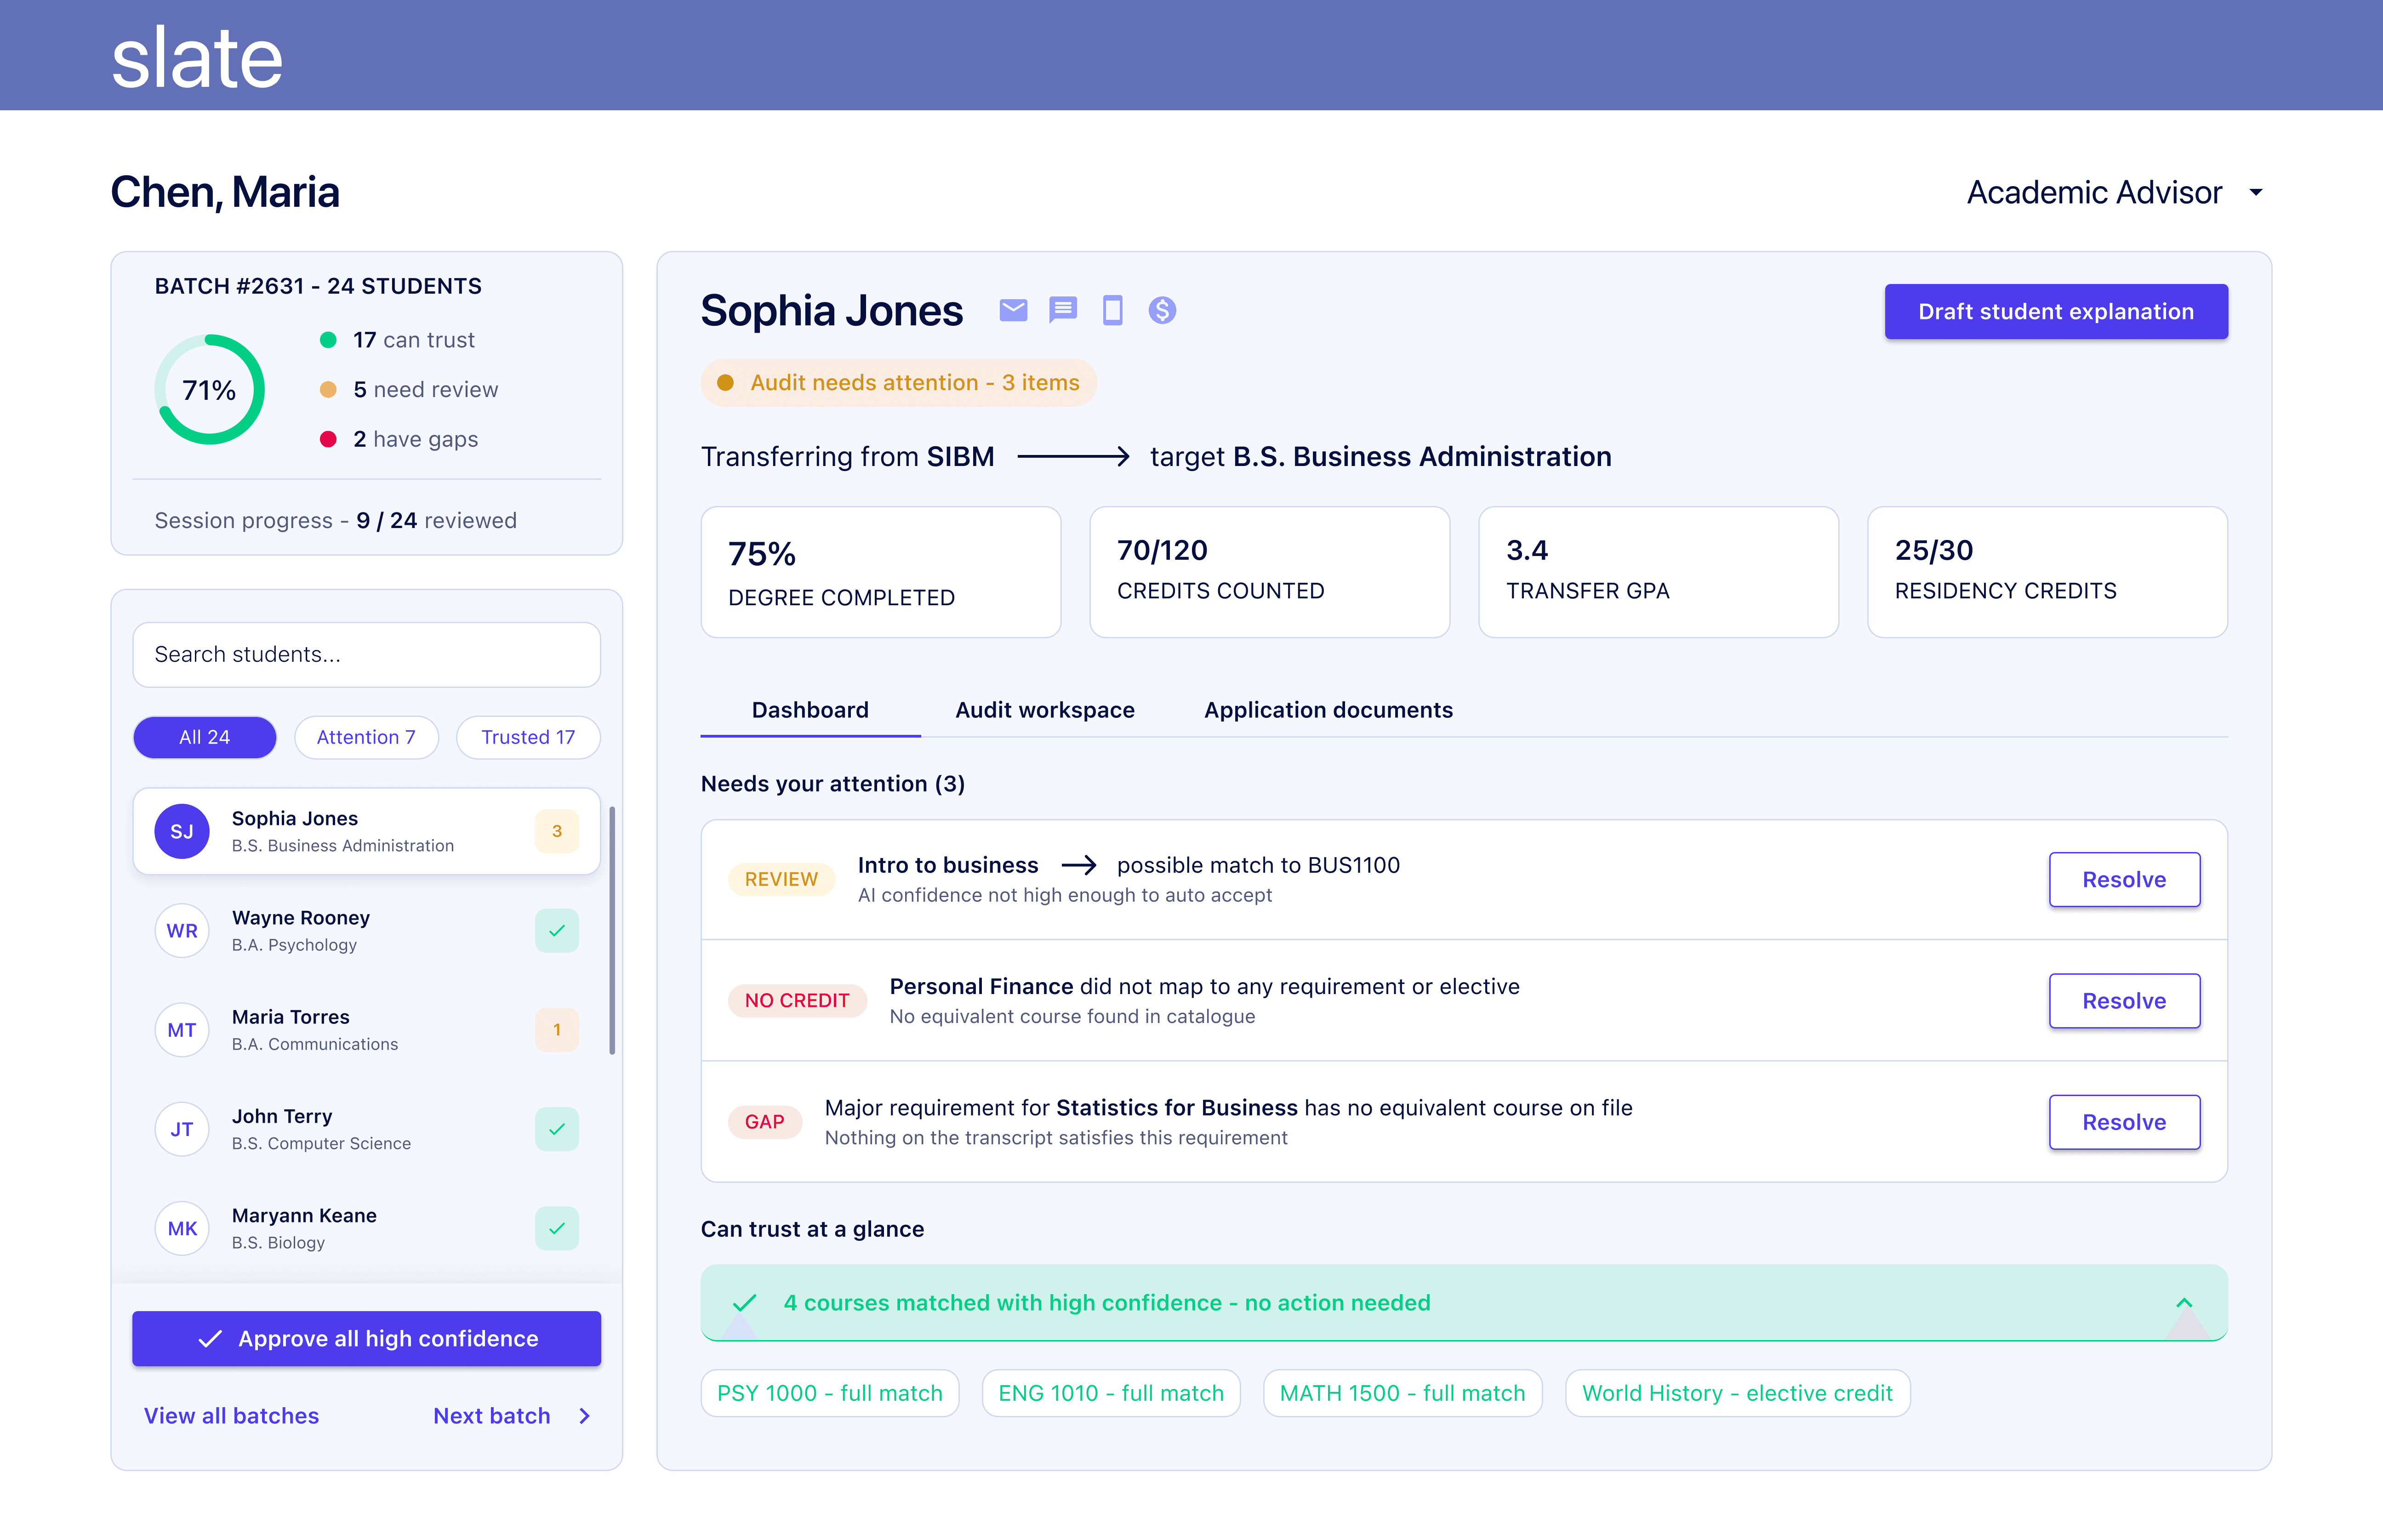
Task: Click 70/120 Credits Counted card
Action: point(1270,572)
